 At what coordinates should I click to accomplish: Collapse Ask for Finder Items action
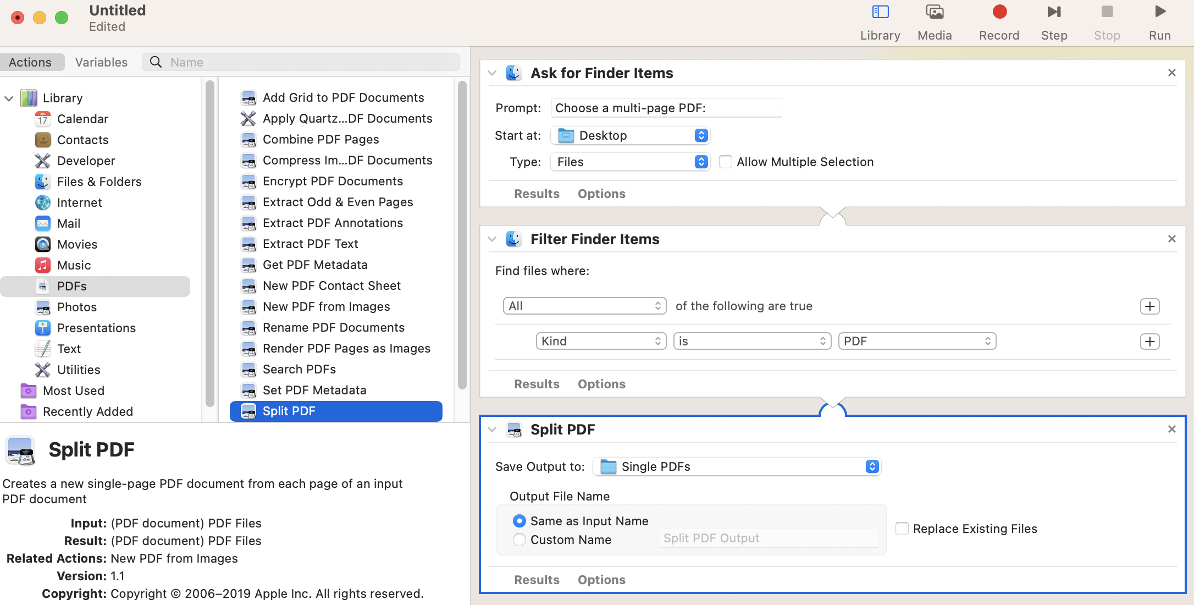pos(492,73)
